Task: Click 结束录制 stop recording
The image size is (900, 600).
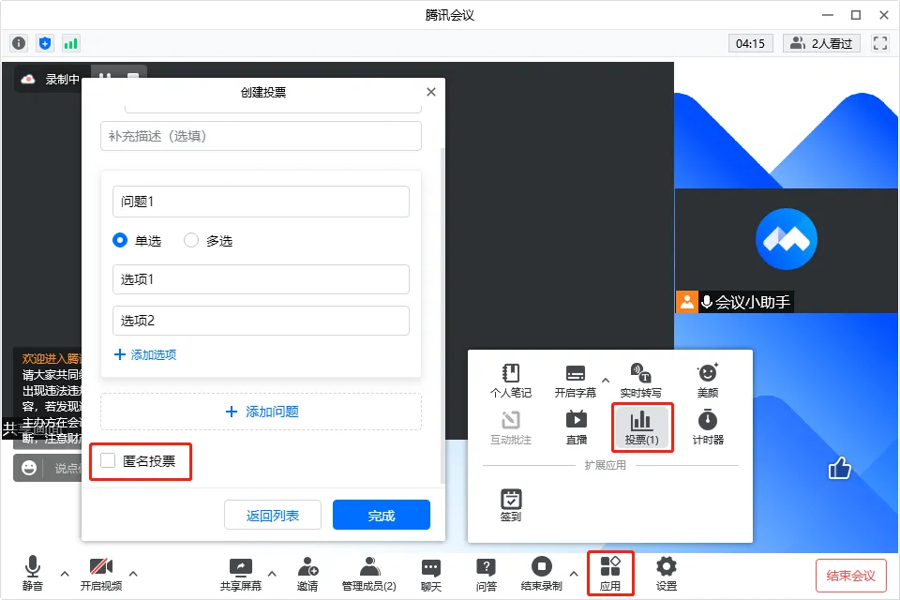Action: point(541,574)
